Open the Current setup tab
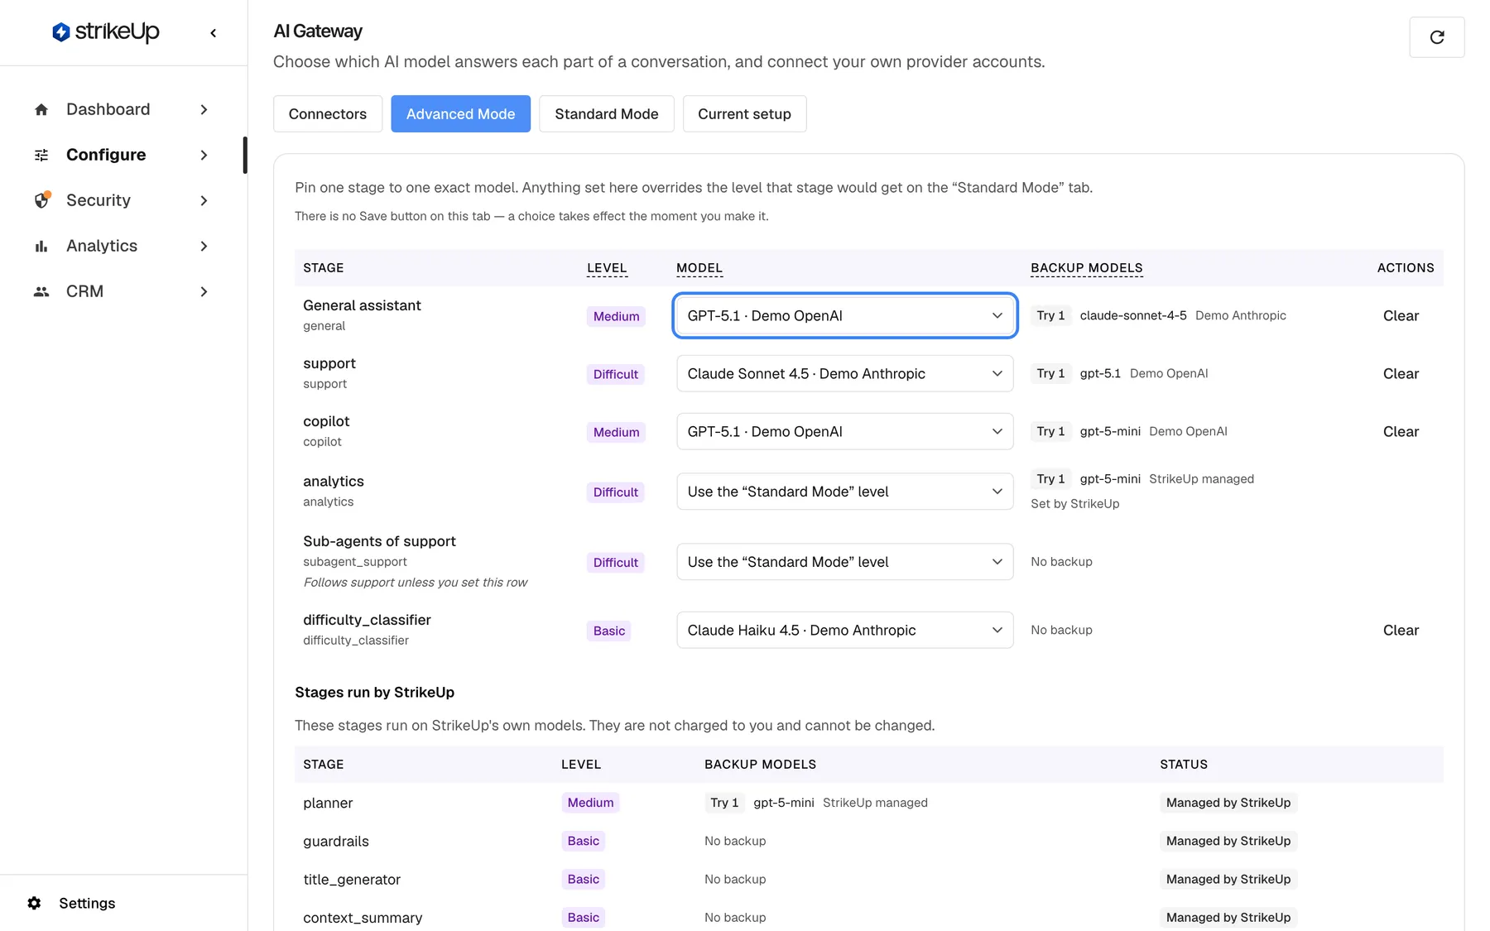Viewport: 1490px width, 931px height. [744, 113]
